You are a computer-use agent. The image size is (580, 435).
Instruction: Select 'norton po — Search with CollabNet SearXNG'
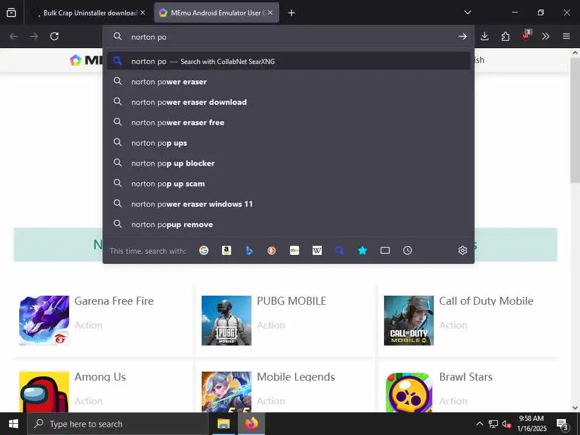[x=288, y=61]
